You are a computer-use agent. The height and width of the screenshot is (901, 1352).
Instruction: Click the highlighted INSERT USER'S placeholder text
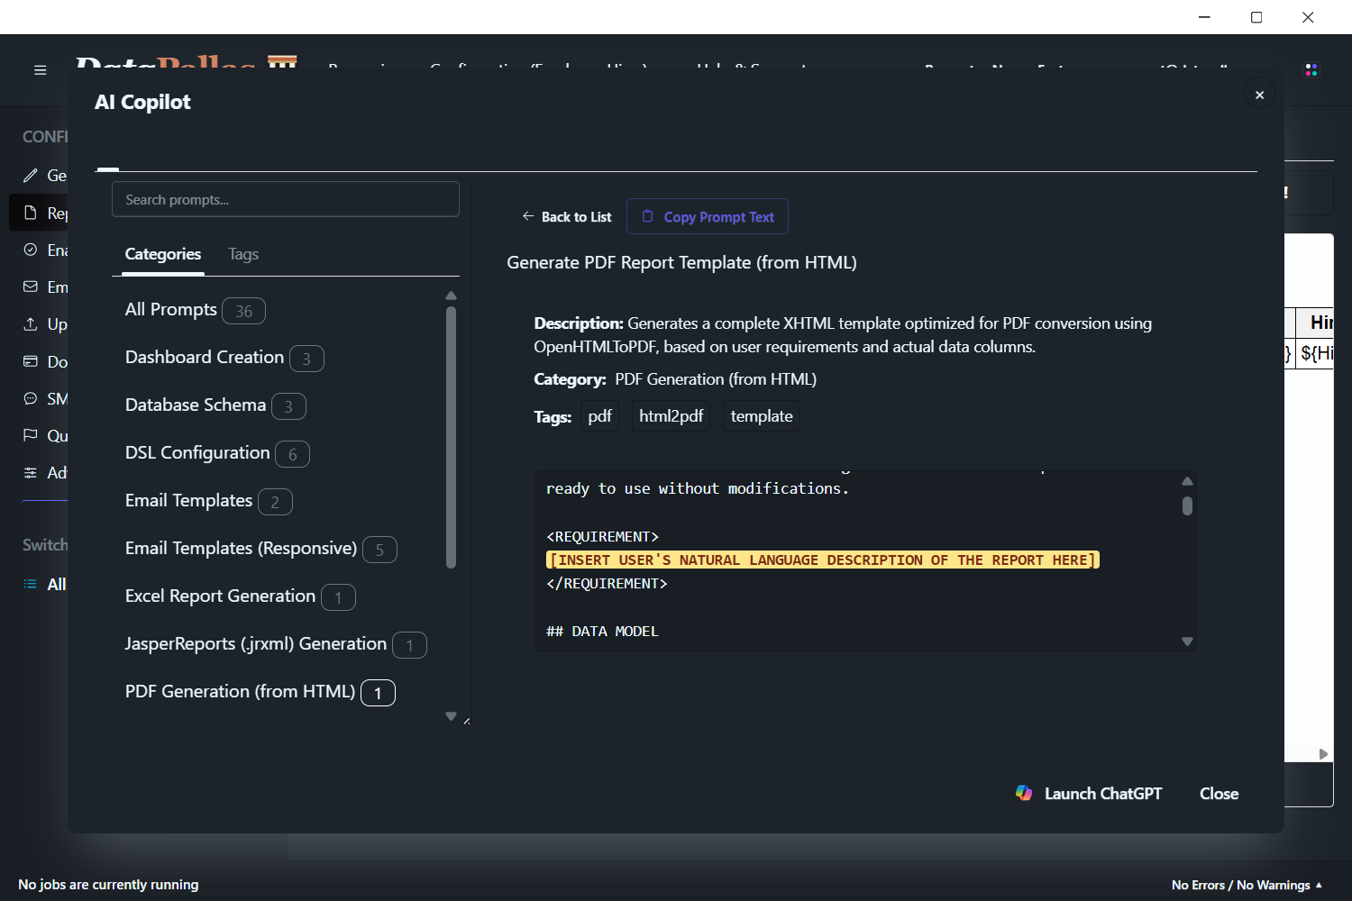tap(822, 560)
